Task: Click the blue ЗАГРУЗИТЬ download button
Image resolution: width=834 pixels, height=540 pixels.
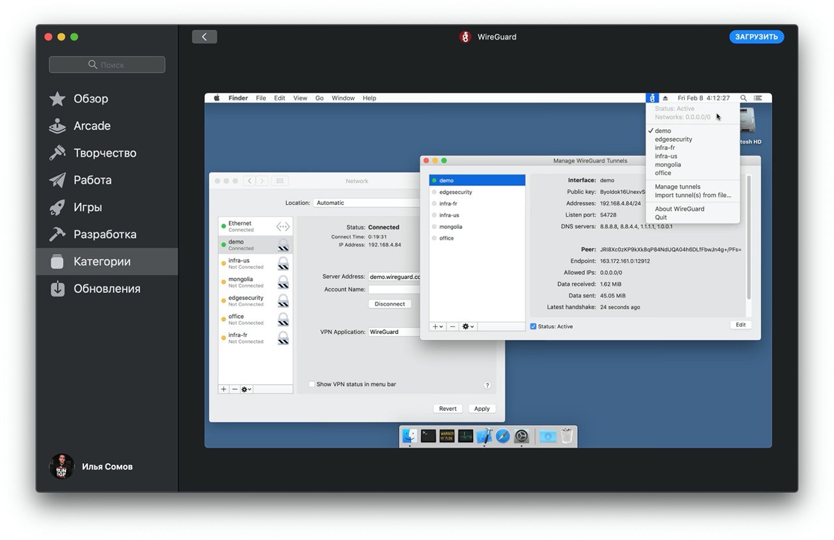Action: pyautogui.click(x=756, y=37)
